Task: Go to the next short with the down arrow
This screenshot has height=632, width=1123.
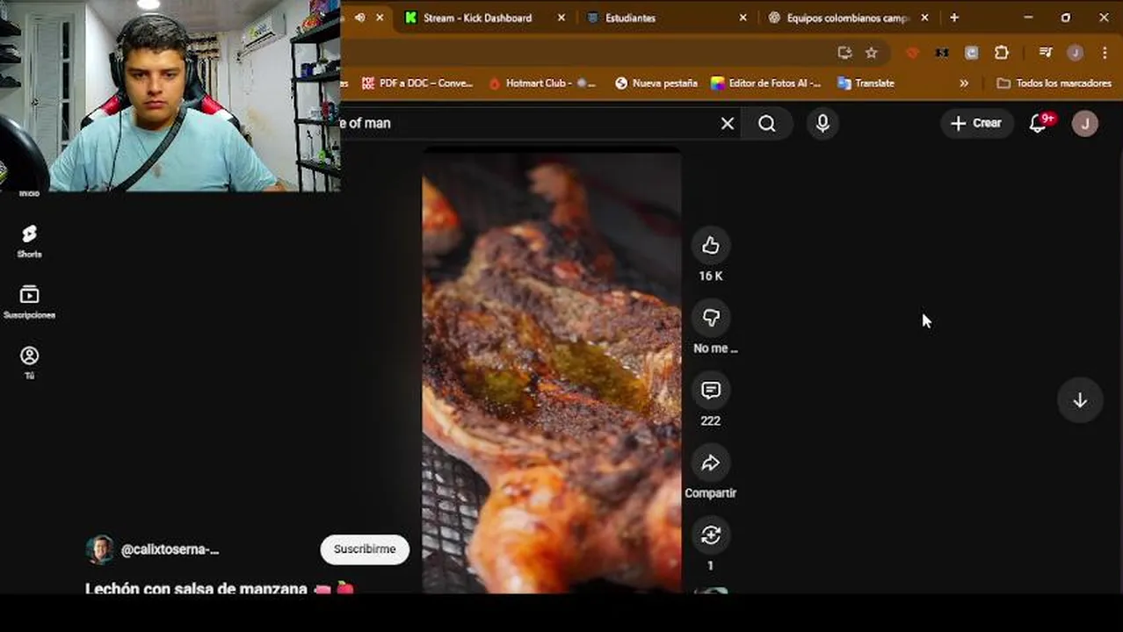Action: coord(1080,400)
